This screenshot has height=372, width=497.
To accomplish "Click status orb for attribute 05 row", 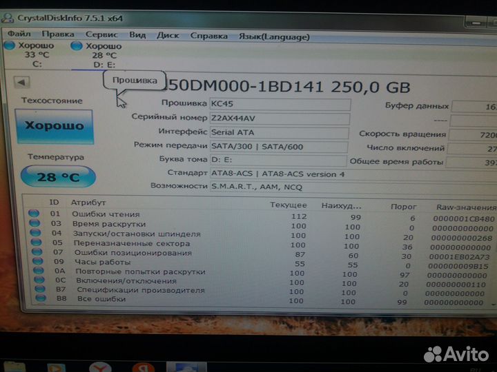I will 36,242.
